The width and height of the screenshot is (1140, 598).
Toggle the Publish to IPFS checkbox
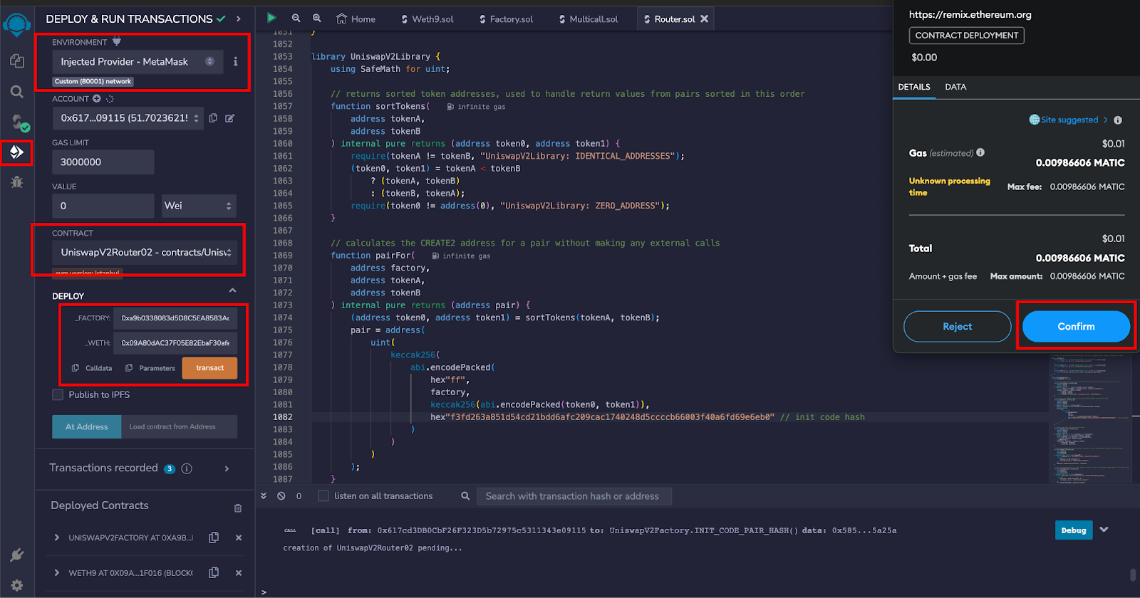click(x=58, y=395)
